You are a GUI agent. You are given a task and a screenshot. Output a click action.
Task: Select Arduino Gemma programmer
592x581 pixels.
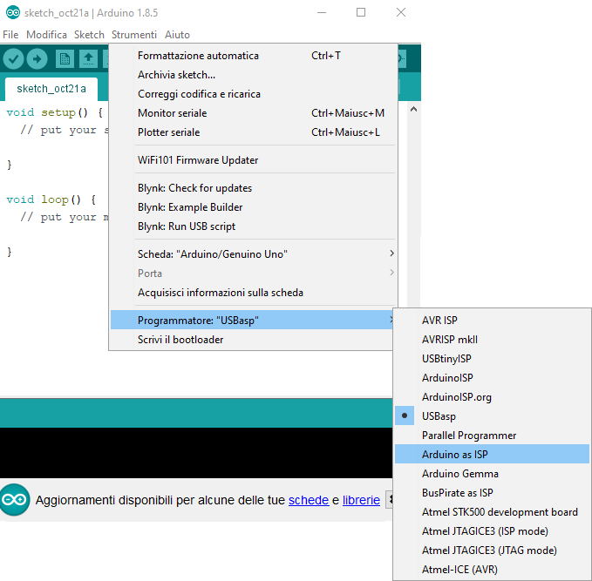492,474
